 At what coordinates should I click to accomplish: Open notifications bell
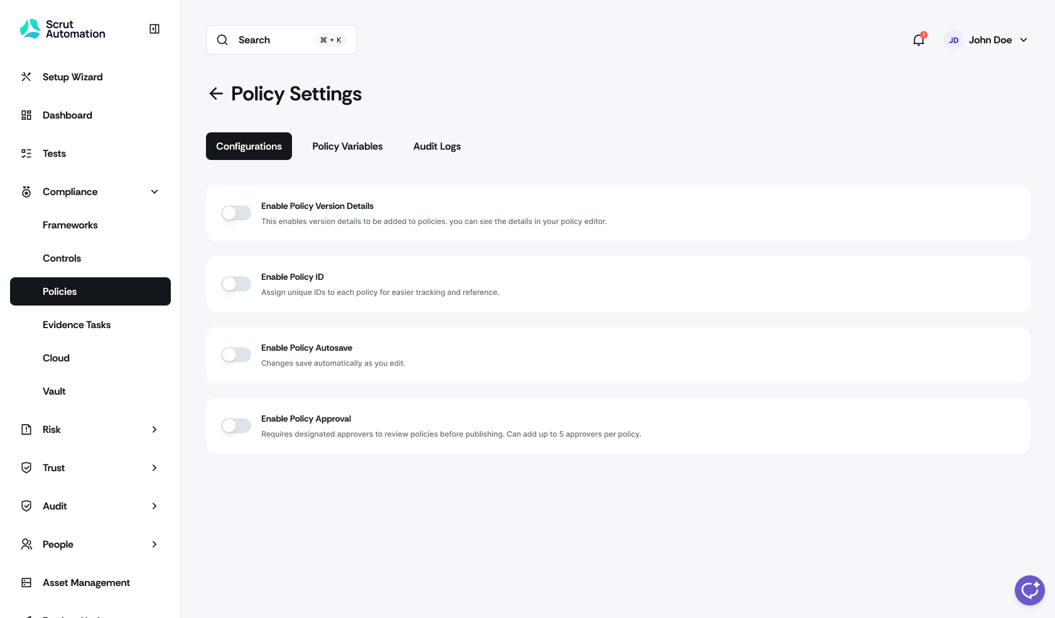pos(919,40)
